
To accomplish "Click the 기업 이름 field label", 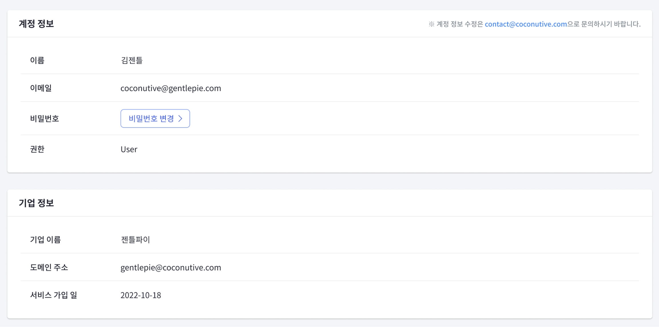I will (45, 239).
